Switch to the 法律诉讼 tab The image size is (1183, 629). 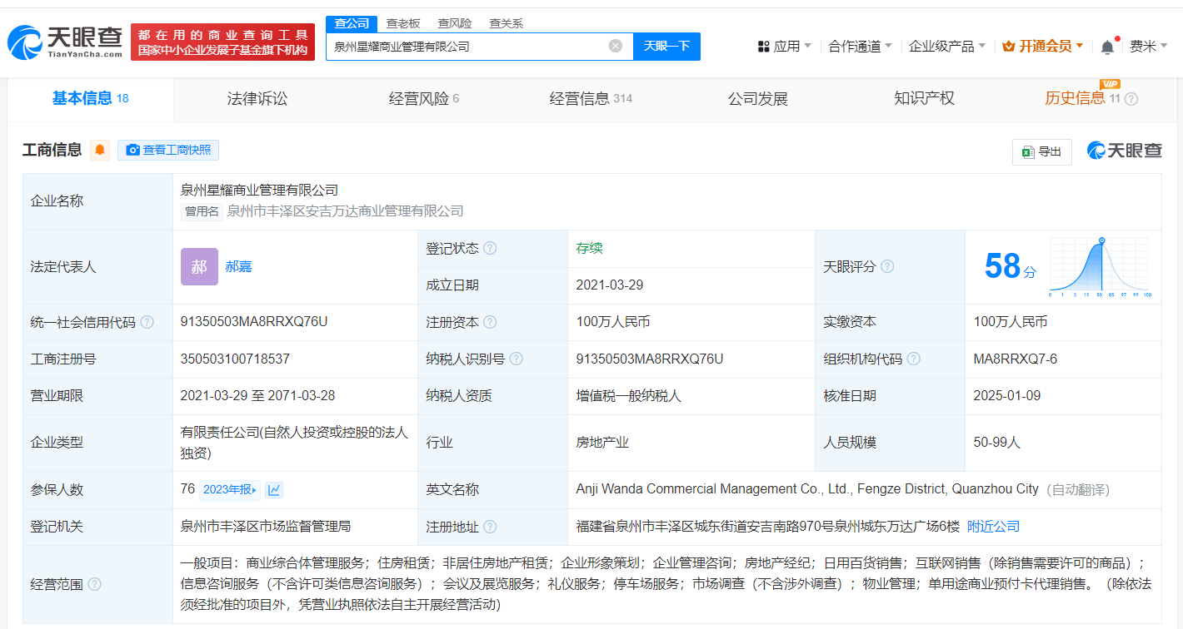(257, 98)
